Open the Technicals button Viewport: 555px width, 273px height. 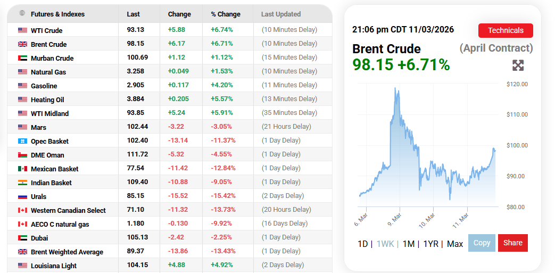click(x=505, y=30)
